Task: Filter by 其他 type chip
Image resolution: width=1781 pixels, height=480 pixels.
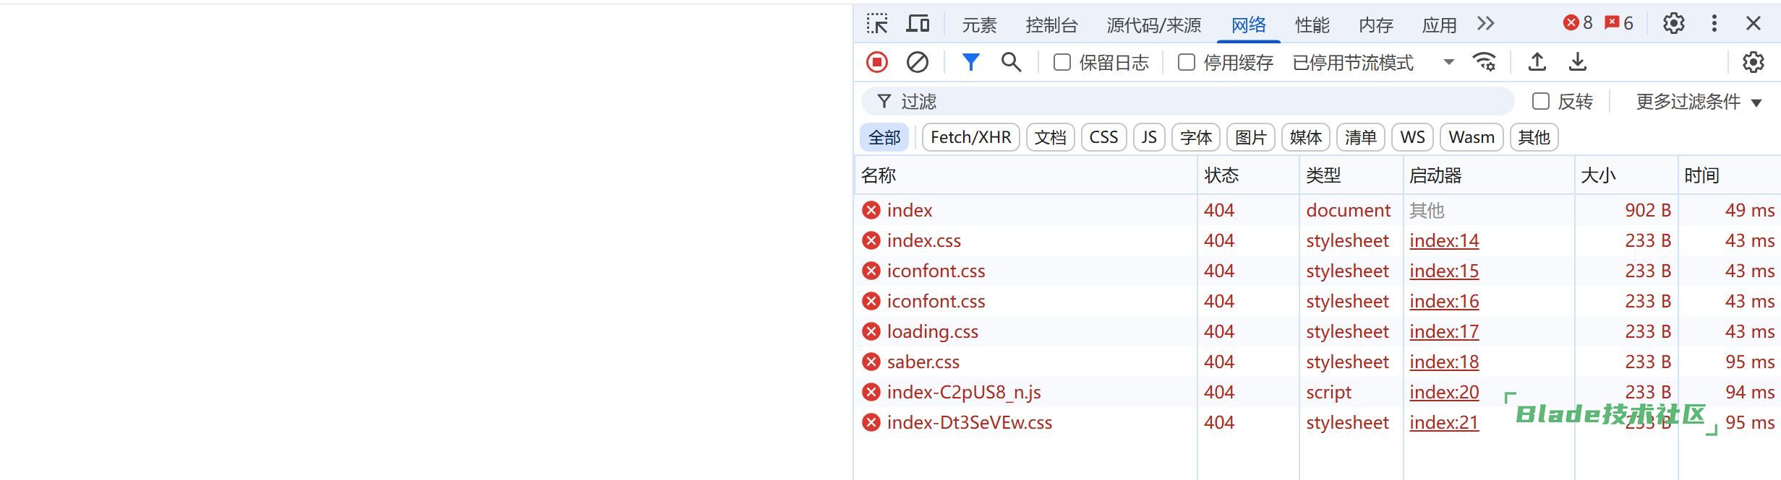Action: tap(1534, 137)
